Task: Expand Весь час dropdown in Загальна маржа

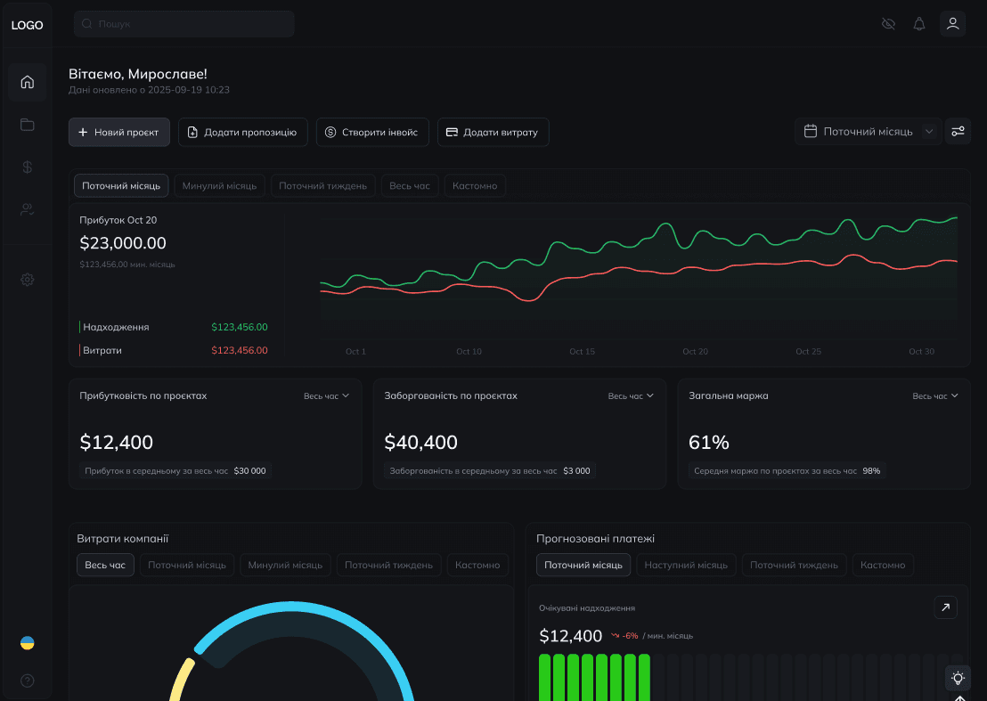Action: click(935, 395)
